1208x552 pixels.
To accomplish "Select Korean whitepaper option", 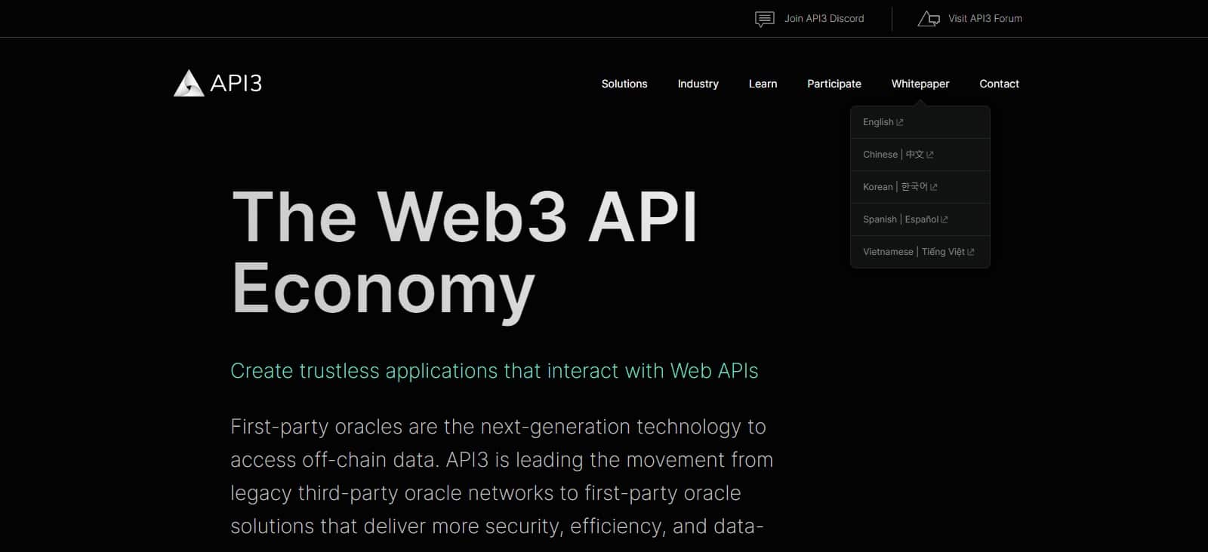I will tap(920, 187).
